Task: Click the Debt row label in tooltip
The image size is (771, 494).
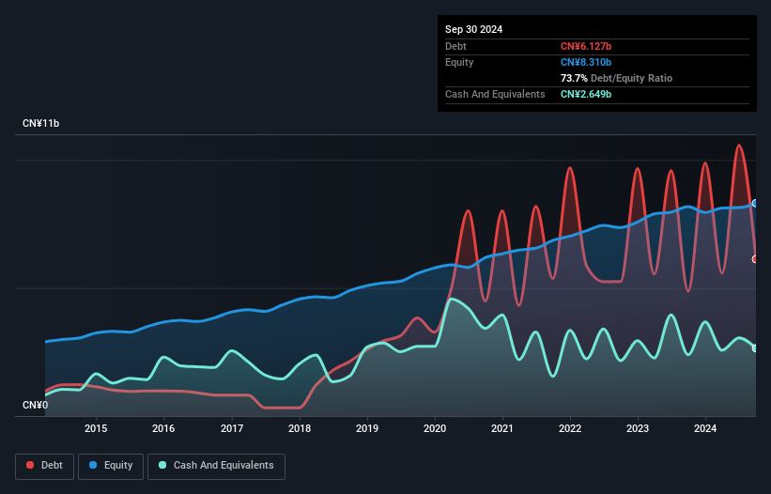Action: point(455,46)
